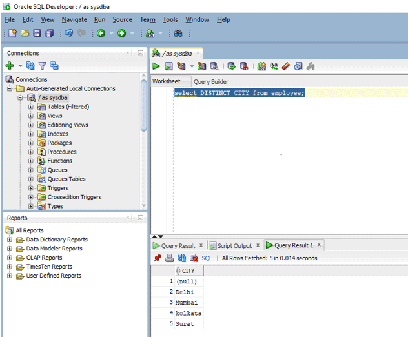Switch to the Script Output tab
Image resolution: width=408 pixels, height=337 pixels.
pyautogui.click(x=235, y=246)
